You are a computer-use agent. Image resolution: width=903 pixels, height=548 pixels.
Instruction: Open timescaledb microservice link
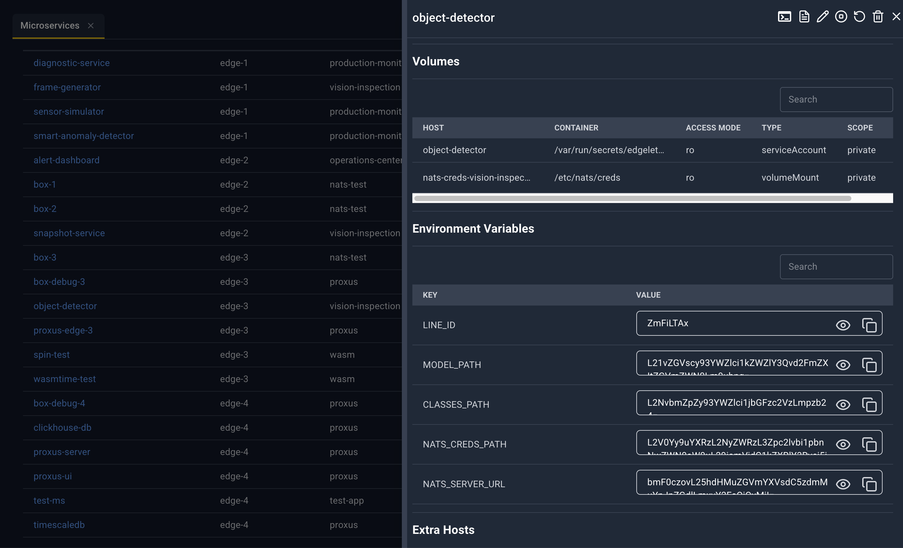59,525
